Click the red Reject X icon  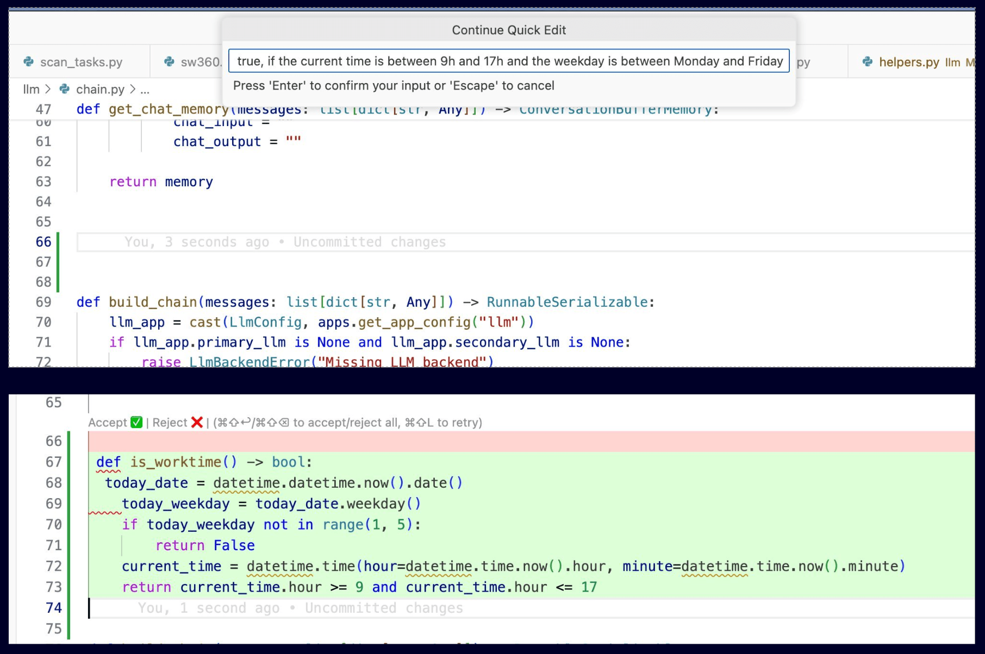(196, 422)
